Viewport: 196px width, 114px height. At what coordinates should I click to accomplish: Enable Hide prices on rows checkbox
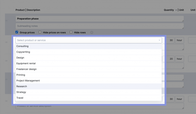[40, 32]
